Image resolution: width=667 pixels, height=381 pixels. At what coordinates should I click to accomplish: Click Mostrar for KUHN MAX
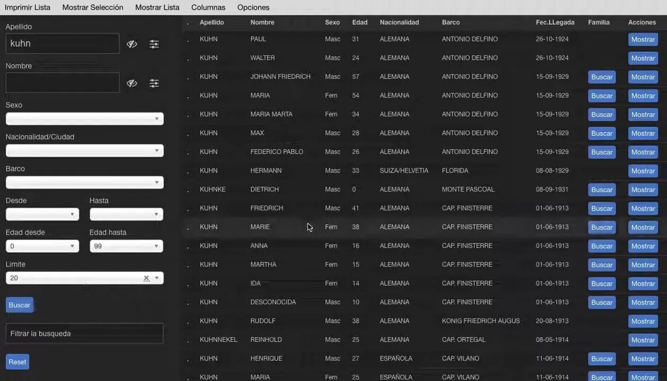click(643, 133)
